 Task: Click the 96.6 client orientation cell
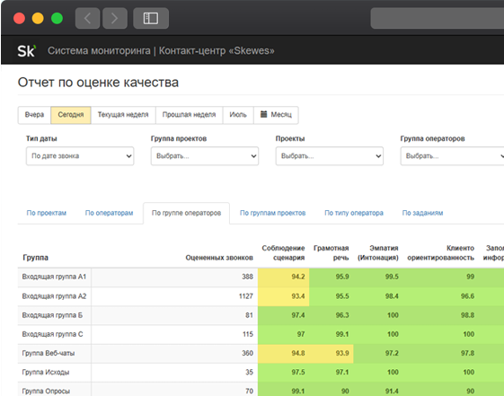pos(441,296)
